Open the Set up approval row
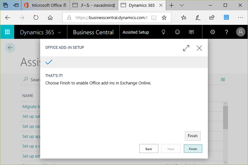The height and width of the screenshot is (165, 248). (31, 137)
